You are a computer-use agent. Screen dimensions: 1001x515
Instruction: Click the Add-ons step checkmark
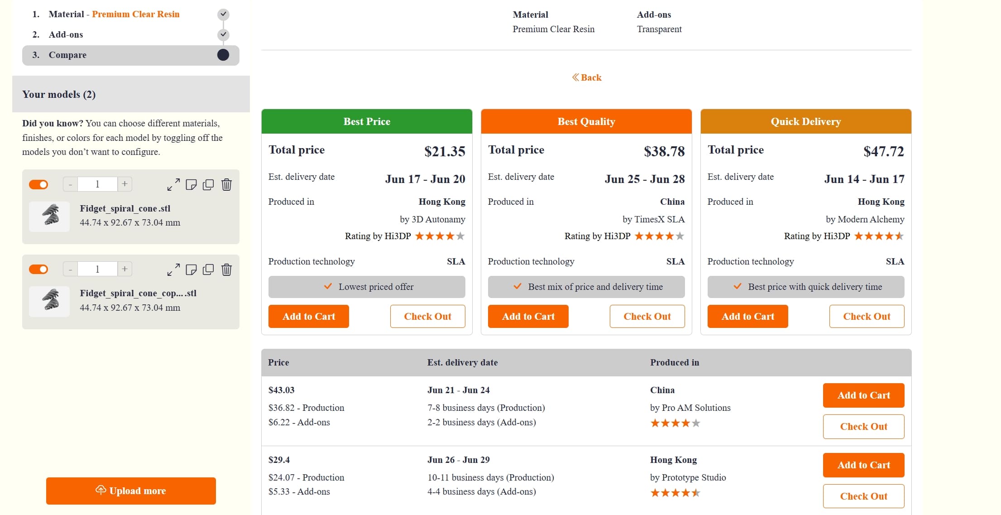coord(223,35)
